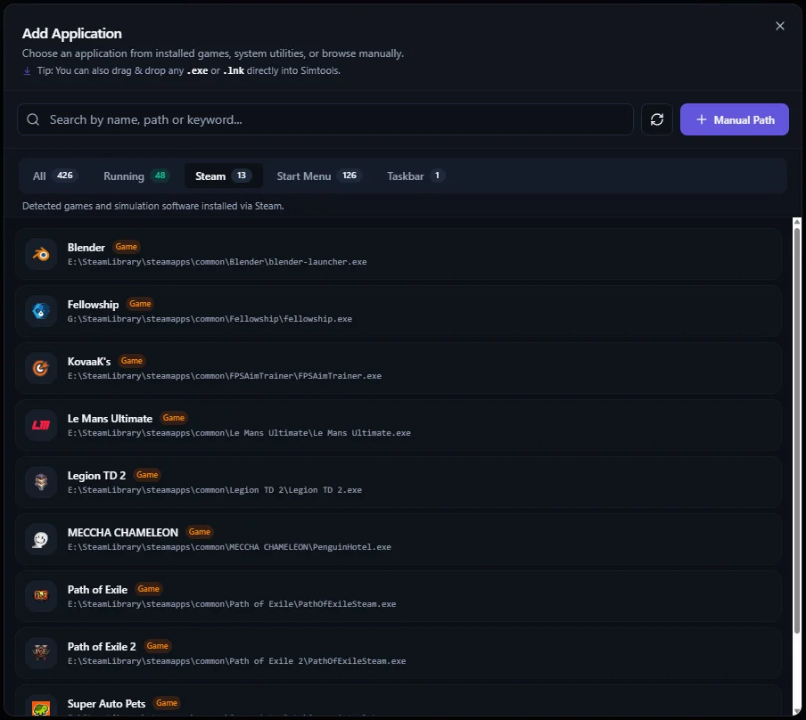Click the scrollbar down arrow
The image size is (806, 720).
797,711
